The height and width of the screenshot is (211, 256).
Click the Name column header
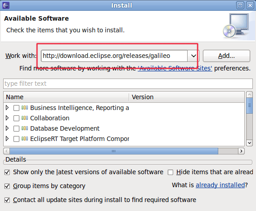click(x=66, y=97)
